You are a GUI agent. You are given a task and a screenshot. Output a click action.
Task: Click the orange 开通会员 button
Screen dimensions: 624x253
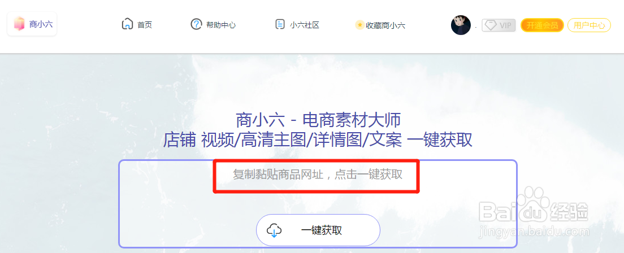[542, 25]
